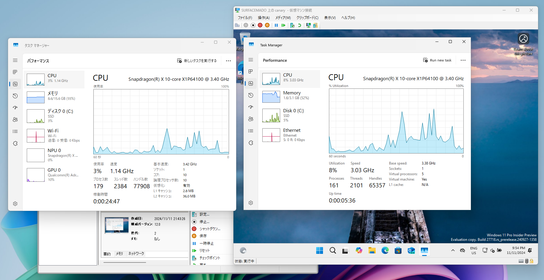The height and width of the screenshot is (280, 544).
Task: Click the canary VM preview thumbnail
Action: pos(117,226)
